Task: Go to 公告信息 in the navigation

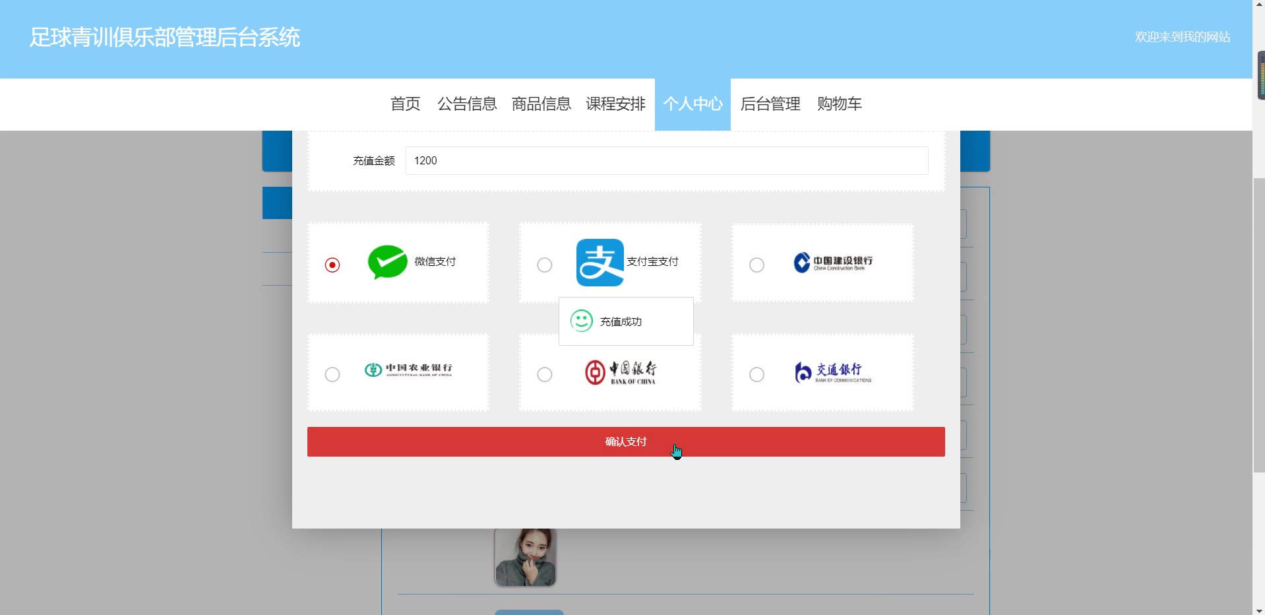Action: click(x=467, y=104)
